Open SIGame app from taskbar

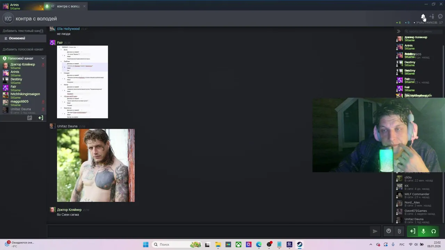coord(289,244)
